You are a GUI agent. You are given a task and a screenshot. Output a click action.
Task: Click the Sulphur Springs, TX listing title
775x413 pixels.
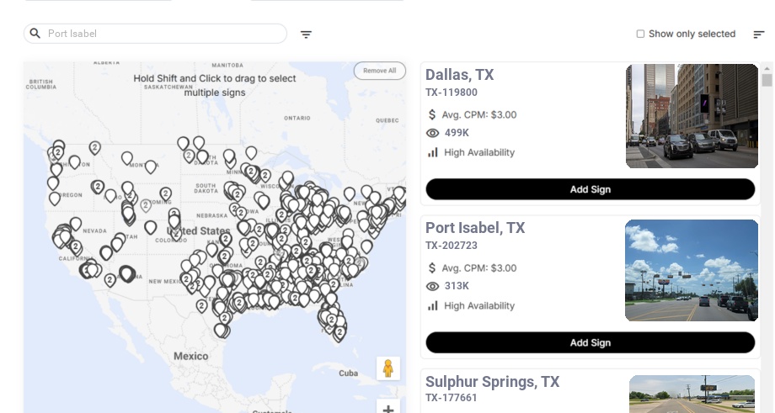click(x=492, y=382)
